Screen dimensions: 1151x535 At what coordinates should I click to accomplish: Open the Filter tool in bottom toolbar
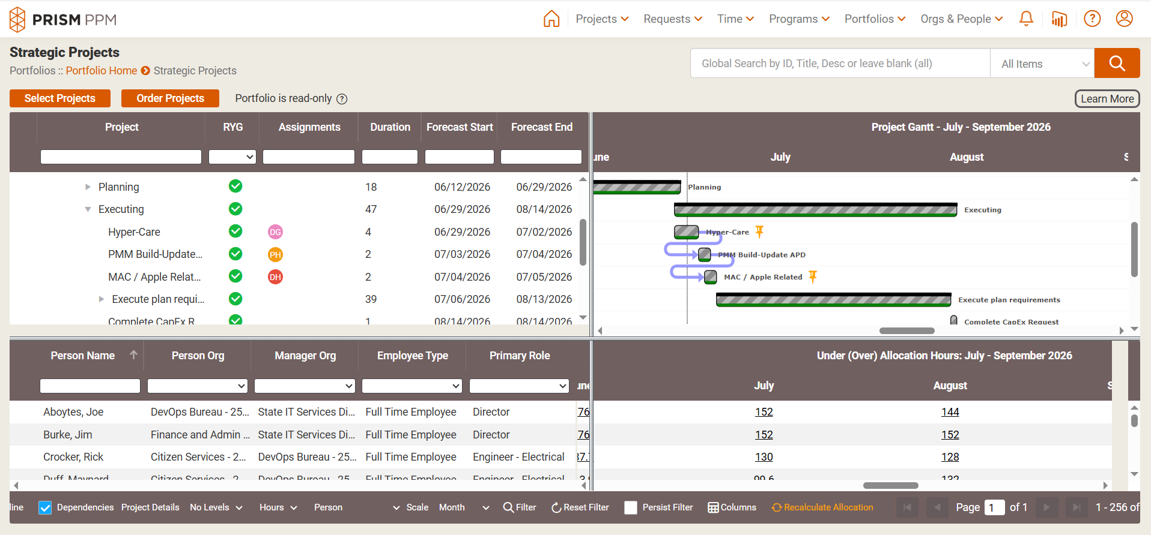520,507
